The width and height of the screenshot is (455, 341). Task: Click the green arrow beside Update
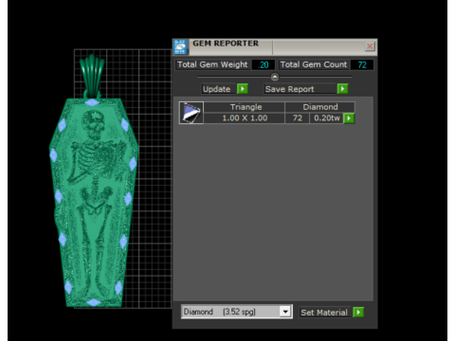[x=243, y=89]
